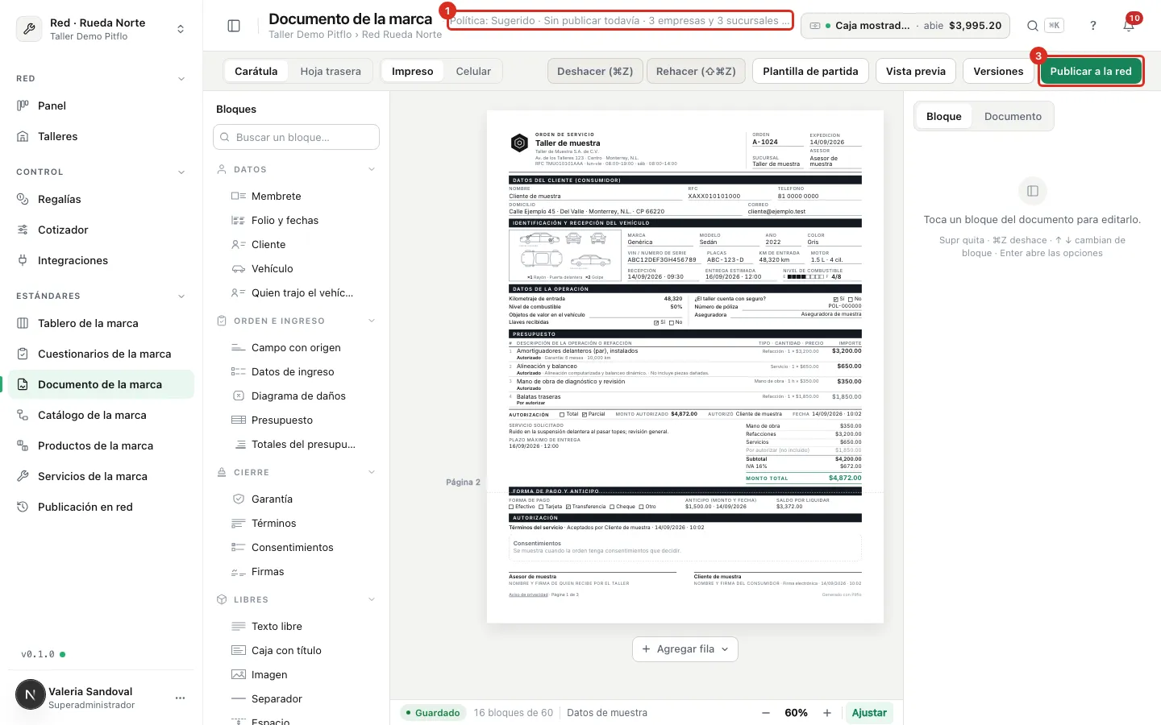The image size is (1161, 725).
Task: Open Cuestionarios de la marca
Action: coord(102,354)
